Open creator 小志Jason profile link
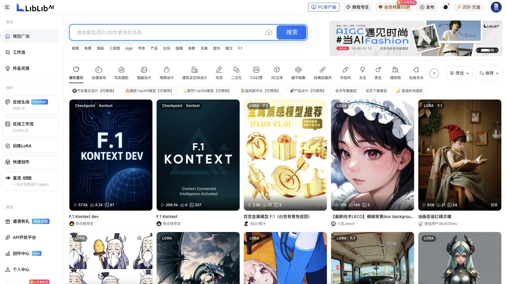Screen dimensions: 507x284 [x=343, y=224]
